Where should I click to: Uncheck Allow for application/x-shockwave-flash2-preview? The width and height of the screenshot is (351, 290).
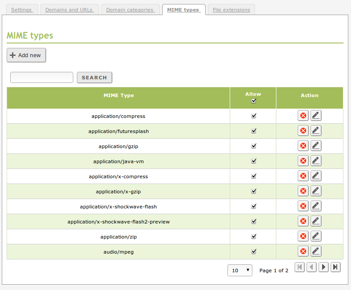[254, 221]
